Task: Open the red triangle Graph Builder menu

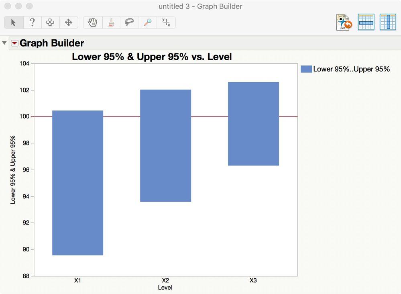Action: tap(14, 43)
